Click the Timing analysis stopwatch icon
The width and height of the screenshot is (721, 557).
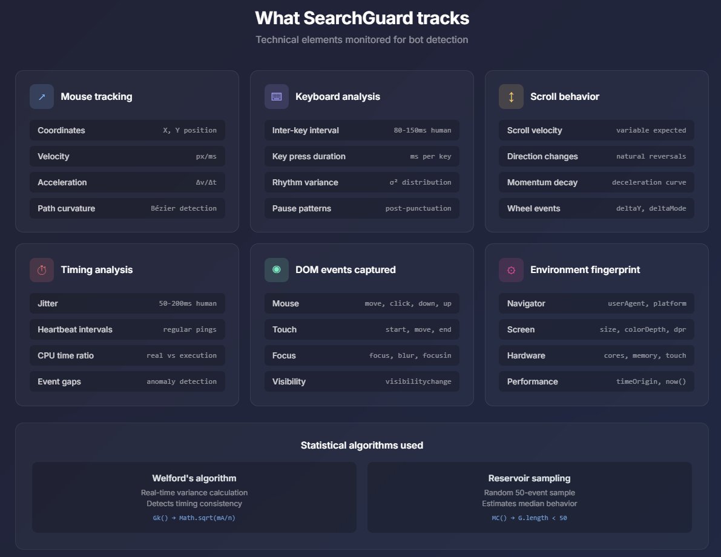click(x=42, y=270)
